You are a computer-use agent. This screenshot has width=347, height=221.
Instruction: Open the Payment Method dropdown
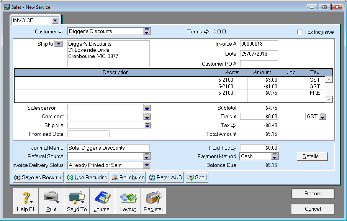(x=275, y=156)
